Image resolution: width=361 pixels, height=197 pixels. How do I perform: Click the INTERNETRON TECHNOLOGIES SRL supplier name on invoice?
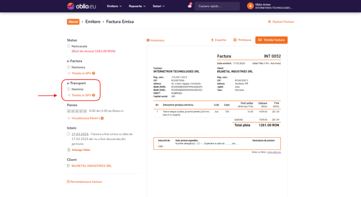coord(177,72)
